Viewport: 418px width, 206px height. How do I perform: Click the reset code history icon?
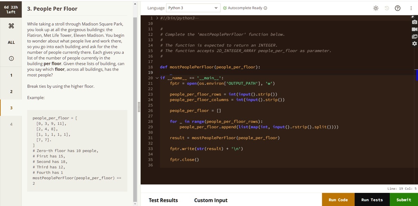tap(387, 8)
